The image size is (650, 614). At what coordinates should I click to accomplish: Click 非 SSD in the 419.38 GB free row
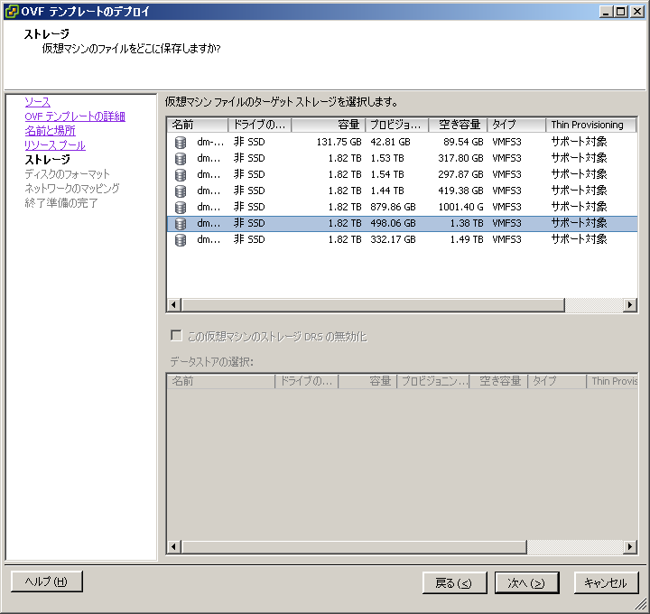(249, 191)
